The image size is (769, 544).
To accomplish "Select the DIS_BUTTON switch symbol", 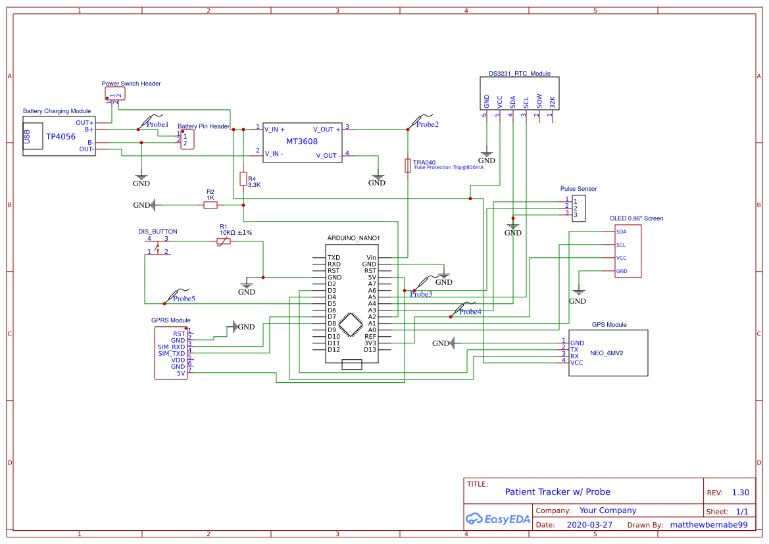I will point(157,247).
